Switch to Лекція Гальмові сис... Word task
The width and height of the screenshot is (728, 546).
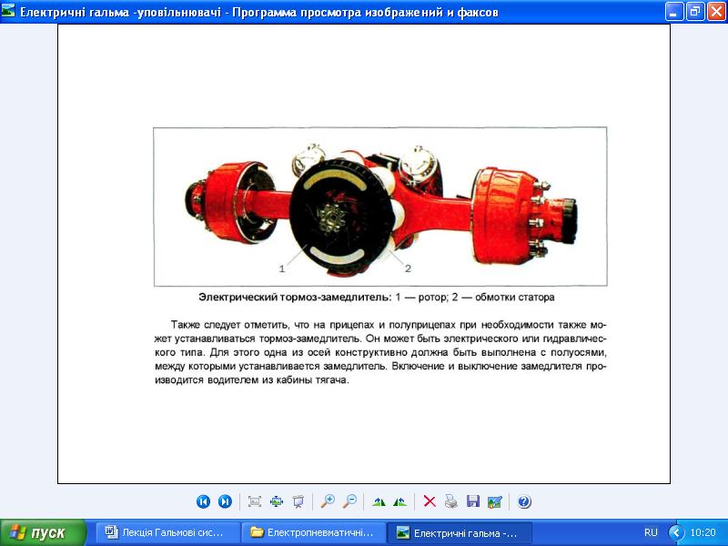(168, 533)
